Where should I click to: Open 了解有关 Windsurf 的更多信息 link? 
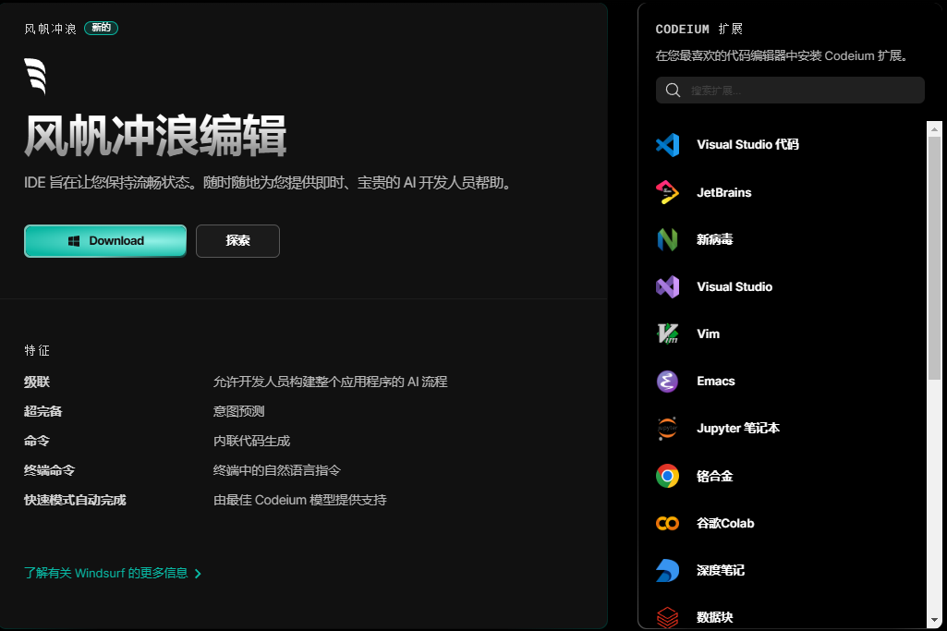(x=106, y=573)
